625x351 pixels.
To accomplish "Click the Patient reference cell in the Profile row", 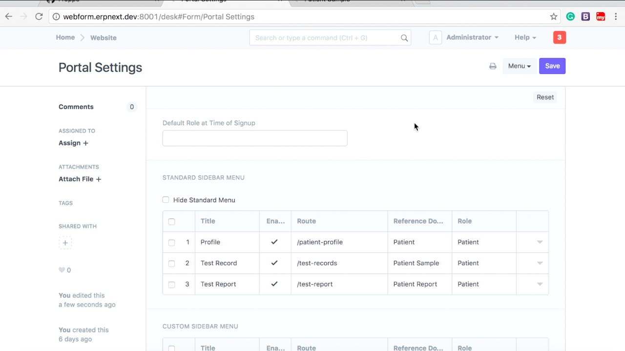I will (x=420, y=242).
